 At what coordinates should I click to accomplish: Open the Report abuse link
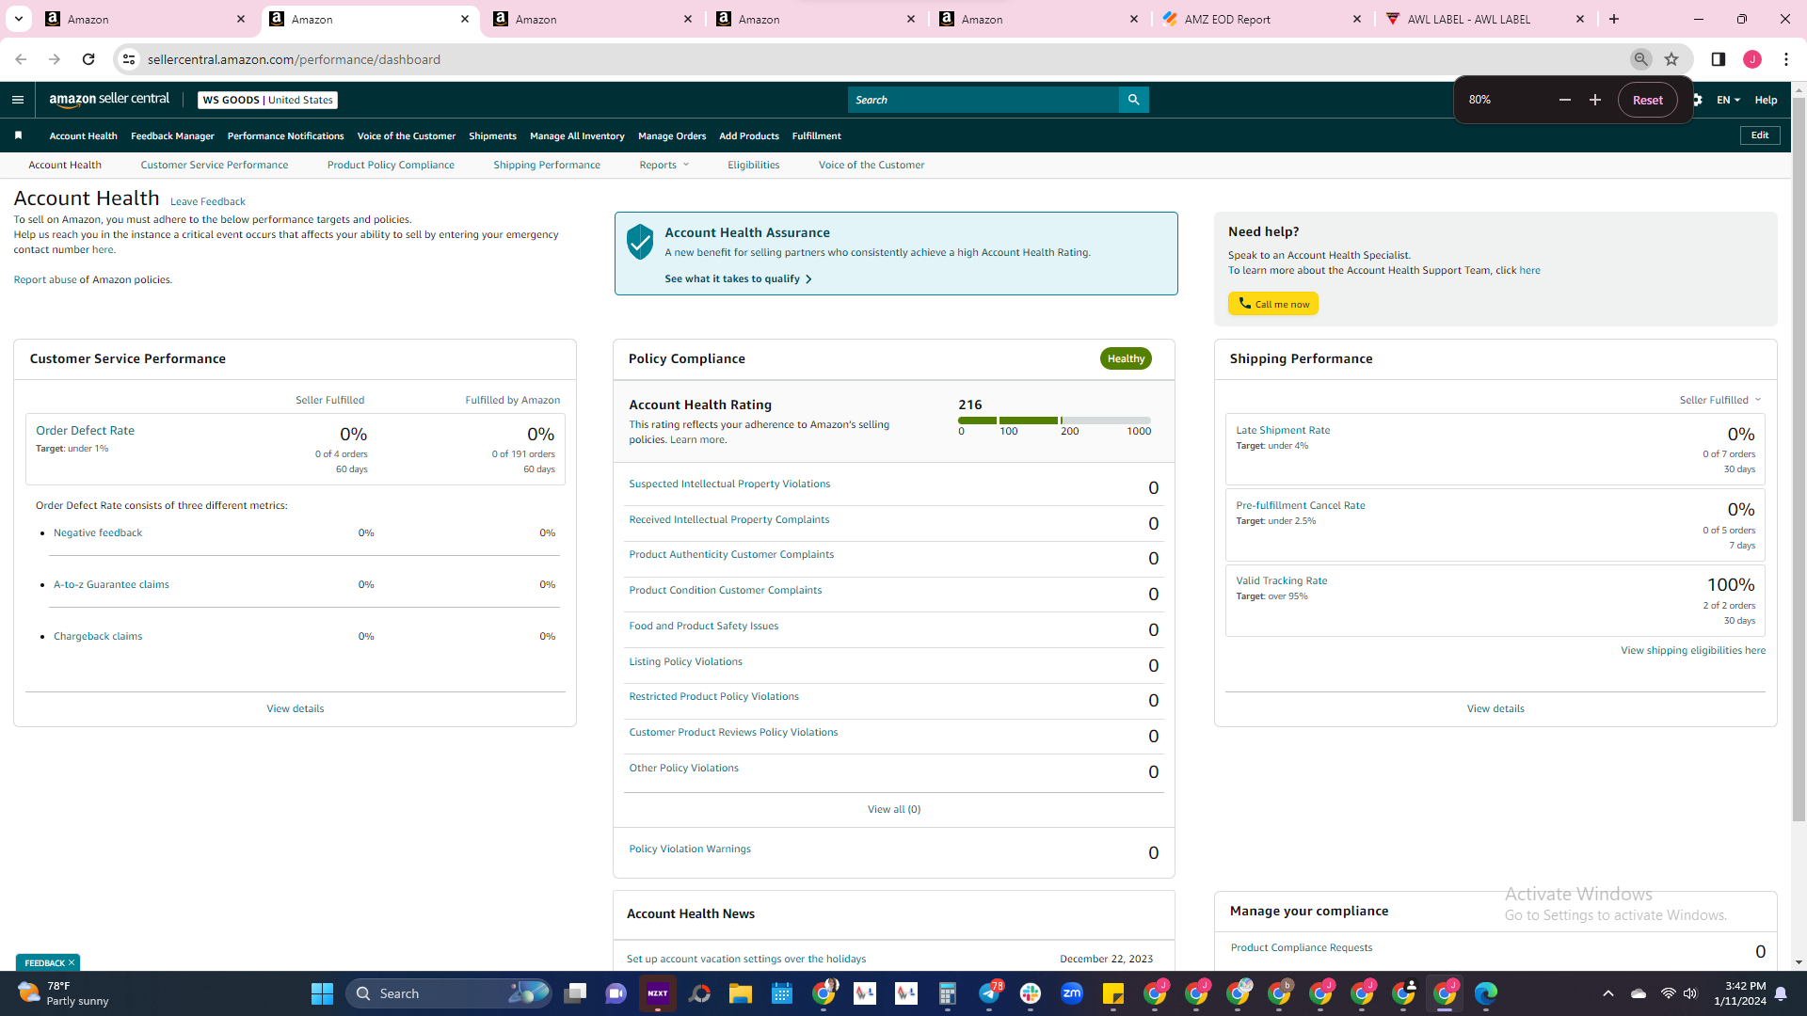point(45,279)
